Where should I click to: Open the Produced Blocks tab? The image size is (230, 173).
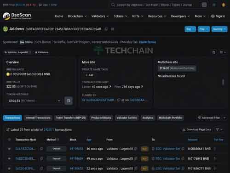[101, 118]
